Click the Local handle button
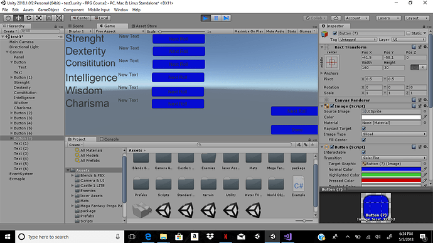Viewport: 433px width, 243px height. pos(101,18)
